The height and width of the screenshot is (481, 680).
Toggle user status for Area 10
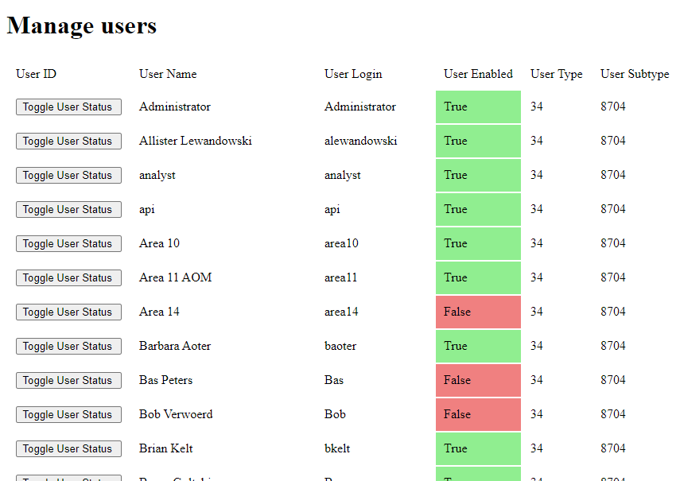click(x=68, y=243)
